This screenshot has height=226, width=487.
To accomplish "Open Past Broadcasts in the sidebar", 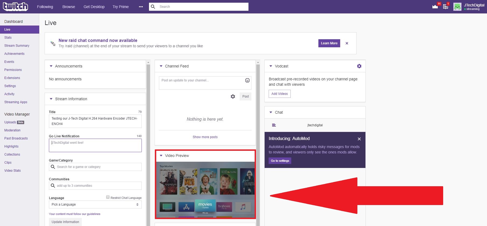I will tap(16, 138).
